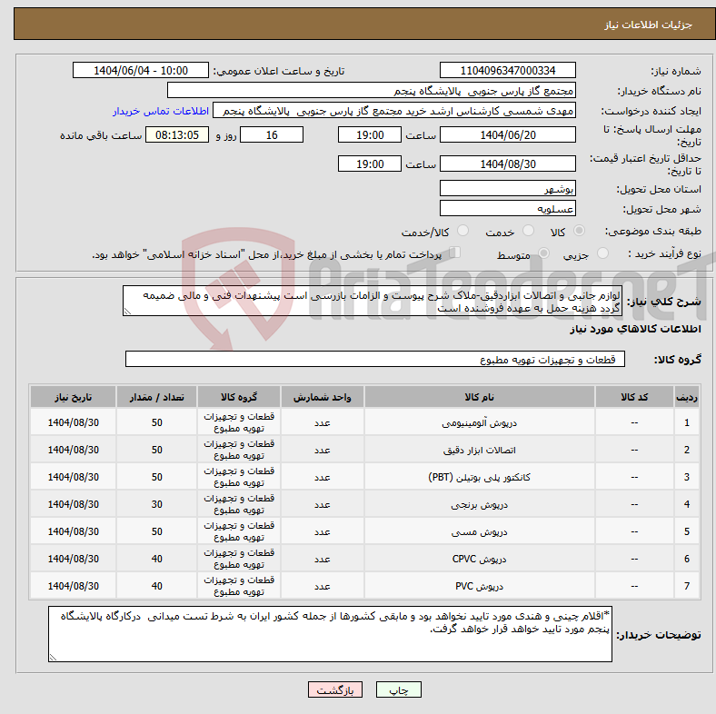Select the کالا/خدمت radio button
This screenshot has height=714, width=716.
pos(463,231)
